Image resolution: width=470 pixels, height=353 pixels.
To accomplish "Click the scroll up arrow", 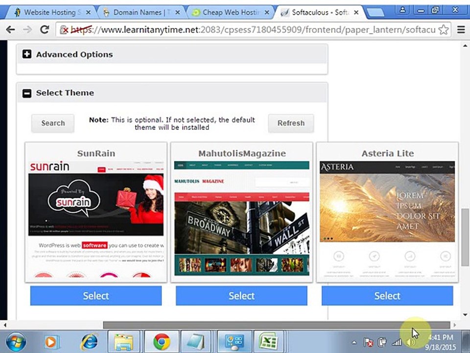I will [465, 46].
